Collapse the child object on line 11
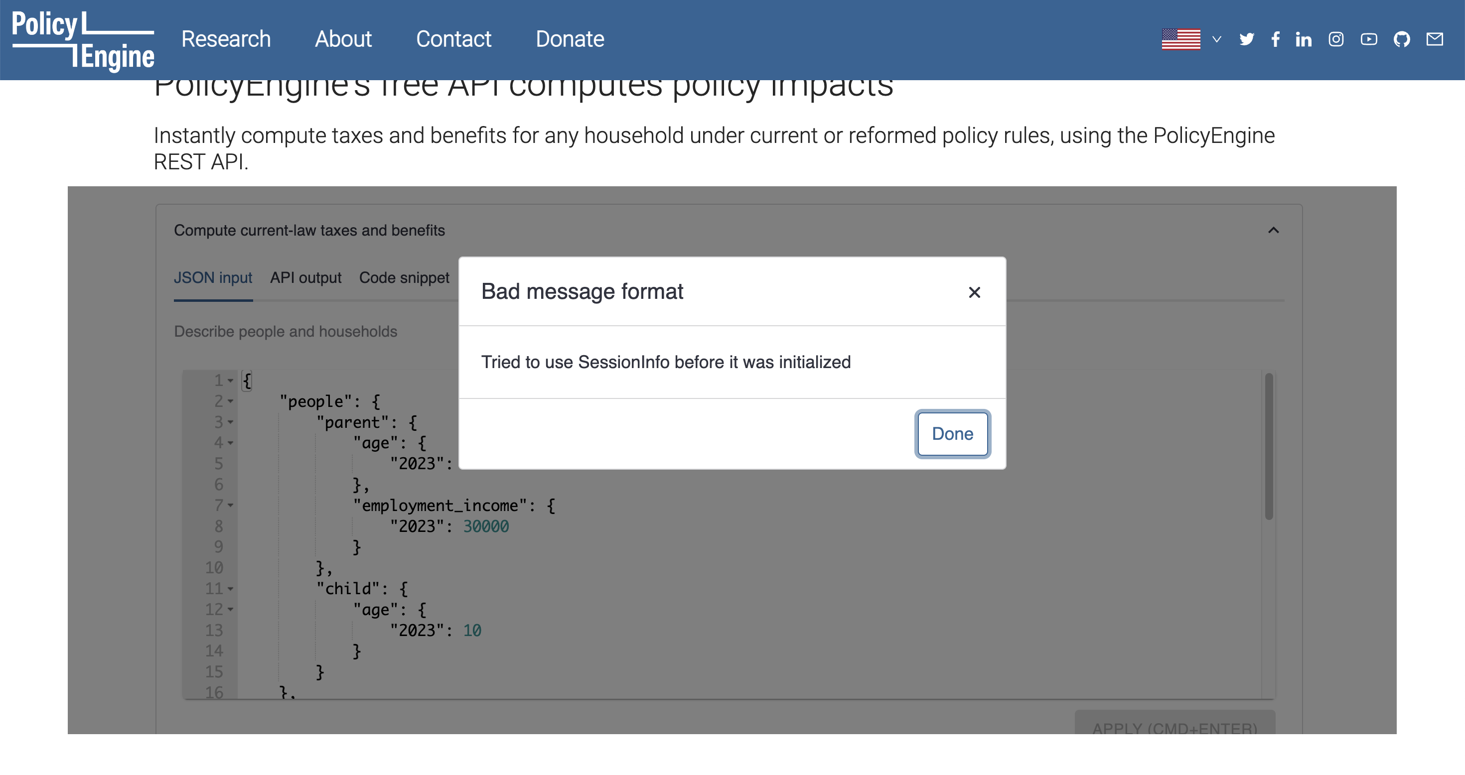This screenshot has height=775, width=1465. [x=230, y=590]
